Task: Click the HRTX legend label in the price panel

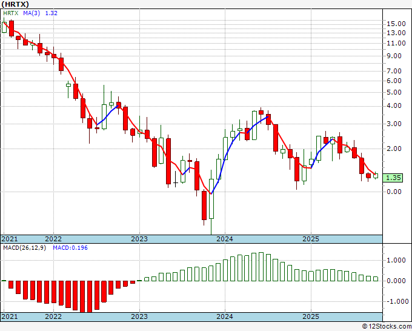Action: coord(11,13)
